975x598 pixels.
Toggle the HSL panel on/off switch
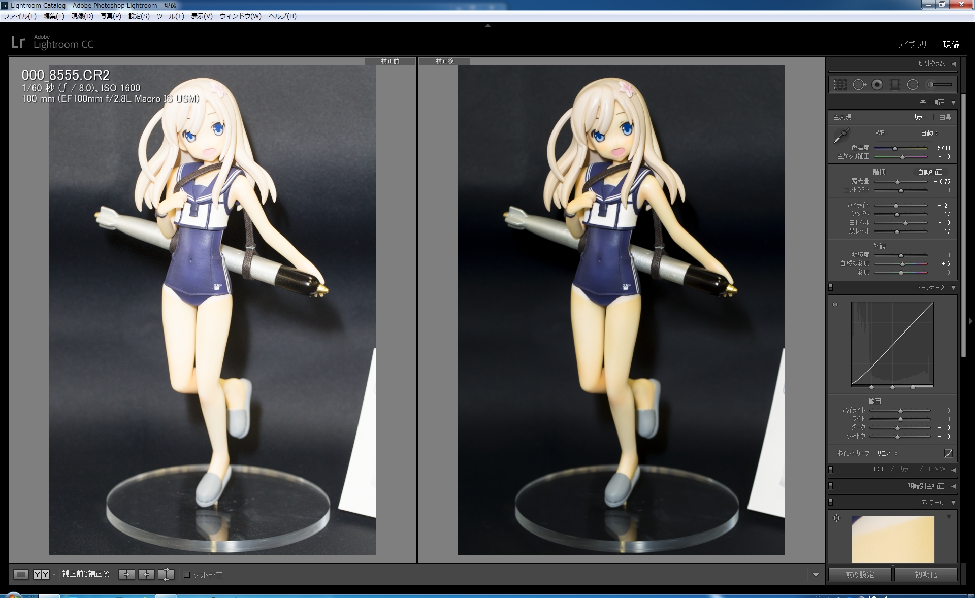tap(831, 469)
